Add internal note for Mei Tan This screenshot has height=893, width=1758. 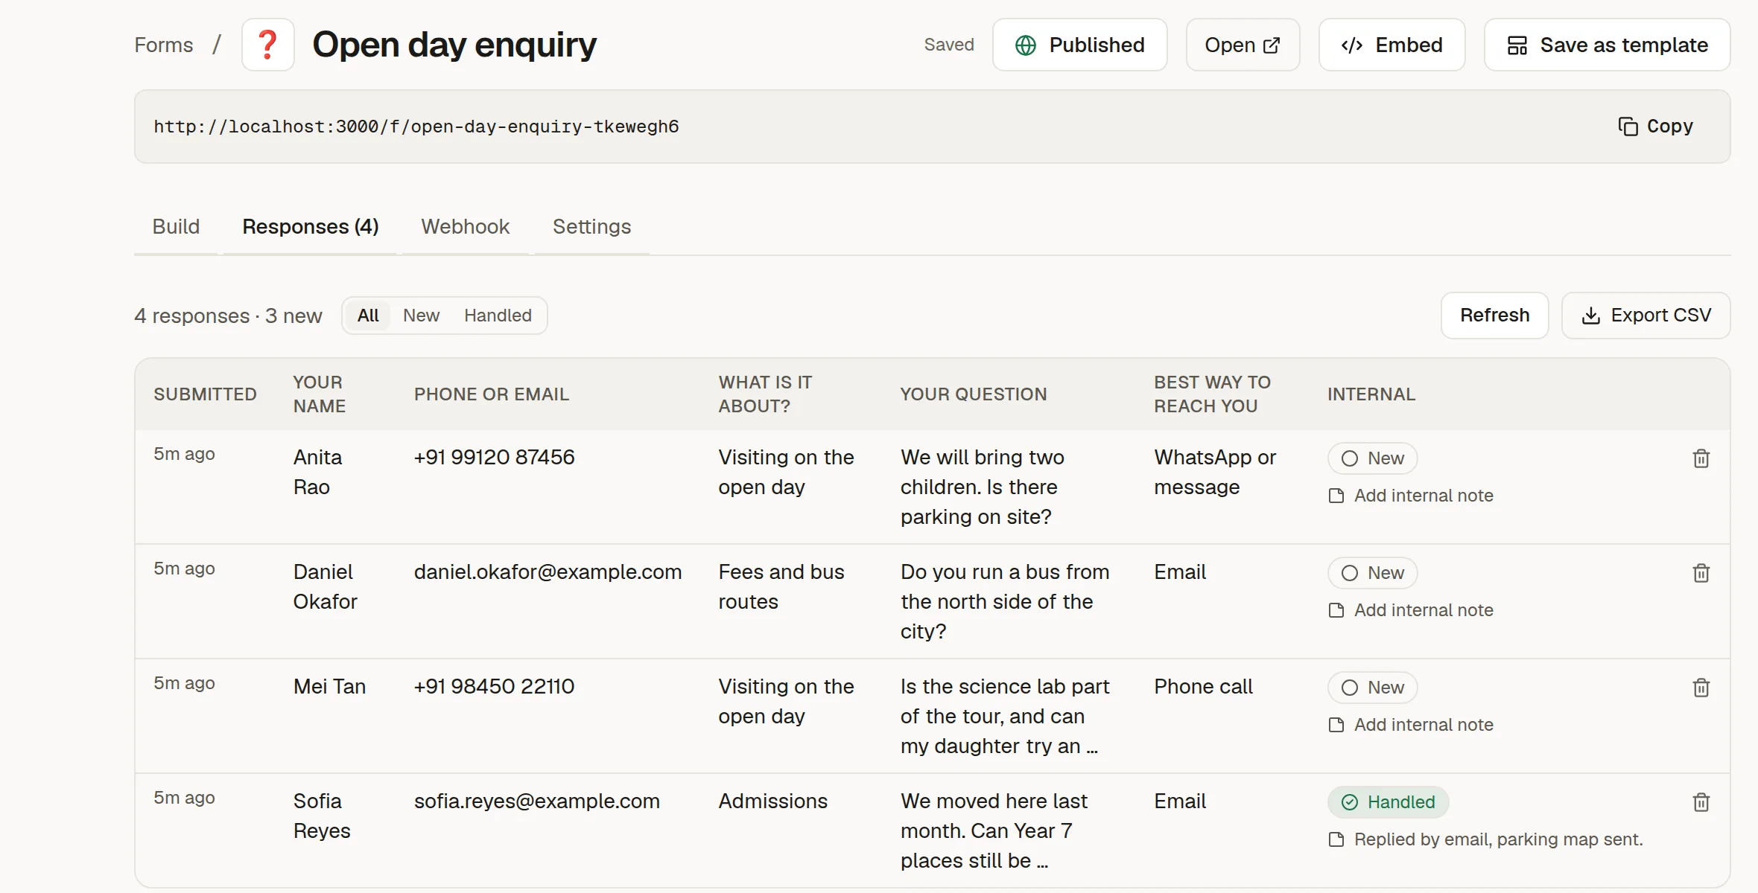pos(1412,725)
